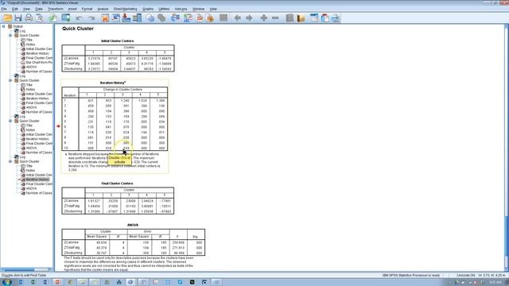The image size is (509, 286).
Task: Promote item with the left arrow icon
Action: pyautogui.click(x=237, y=17)
